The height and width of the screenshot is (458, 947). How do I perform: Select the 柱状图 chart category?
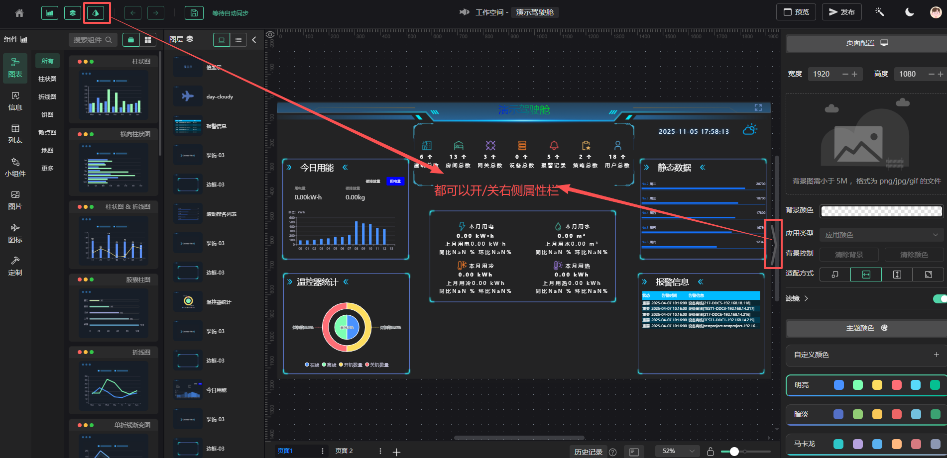tap(47, 79)
